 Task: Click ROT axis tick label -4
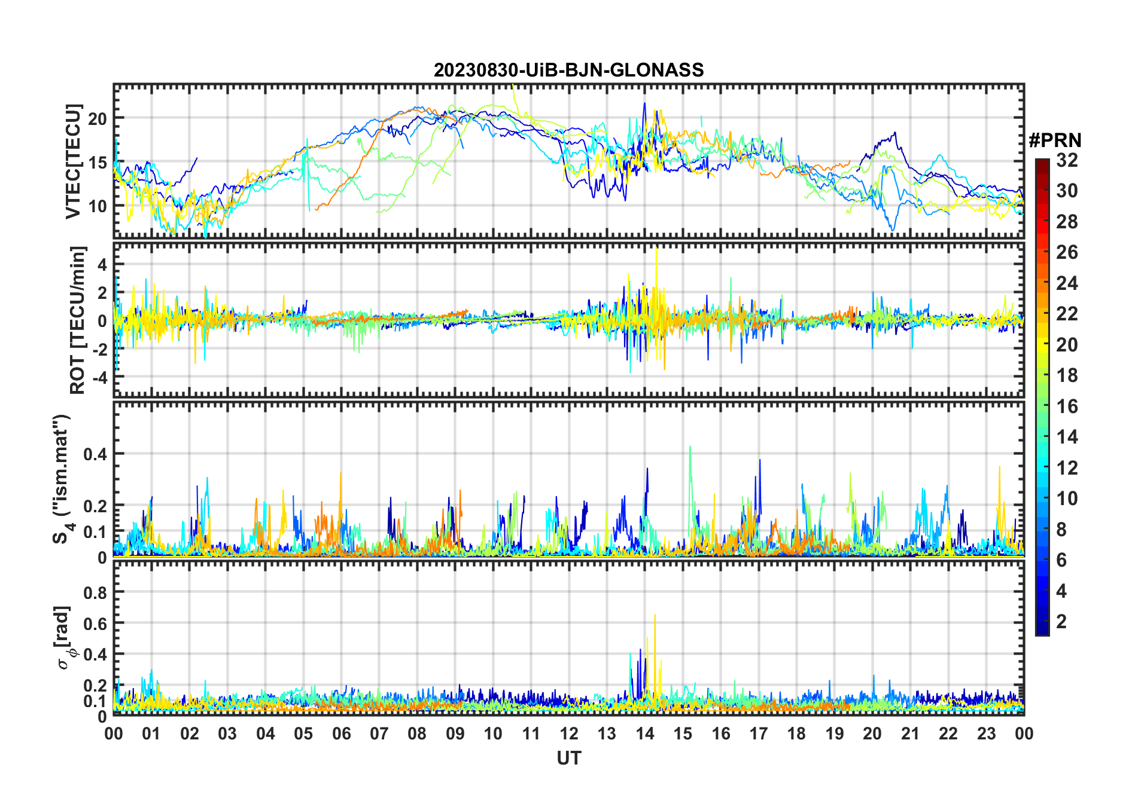[99, 377]
